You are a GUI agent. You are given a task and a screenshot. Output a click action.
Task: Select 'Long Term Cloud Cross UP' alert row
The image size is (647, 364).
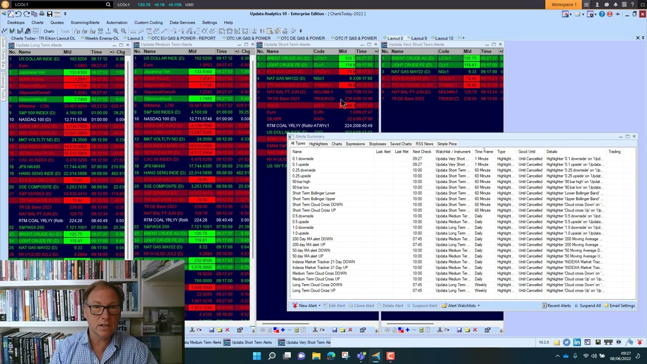point(463,291)
